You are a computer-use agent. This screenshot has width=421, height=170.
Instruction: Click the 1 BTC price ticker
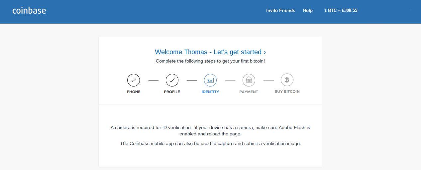click(341, 10)
